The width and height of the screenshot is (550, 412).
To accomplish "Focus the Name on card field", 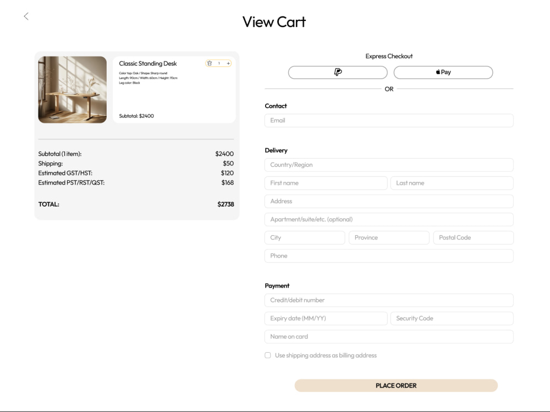I will click(389, 337).
